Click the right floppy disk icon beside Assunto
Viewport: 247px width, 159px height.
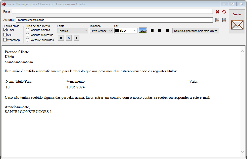[224, 20]
